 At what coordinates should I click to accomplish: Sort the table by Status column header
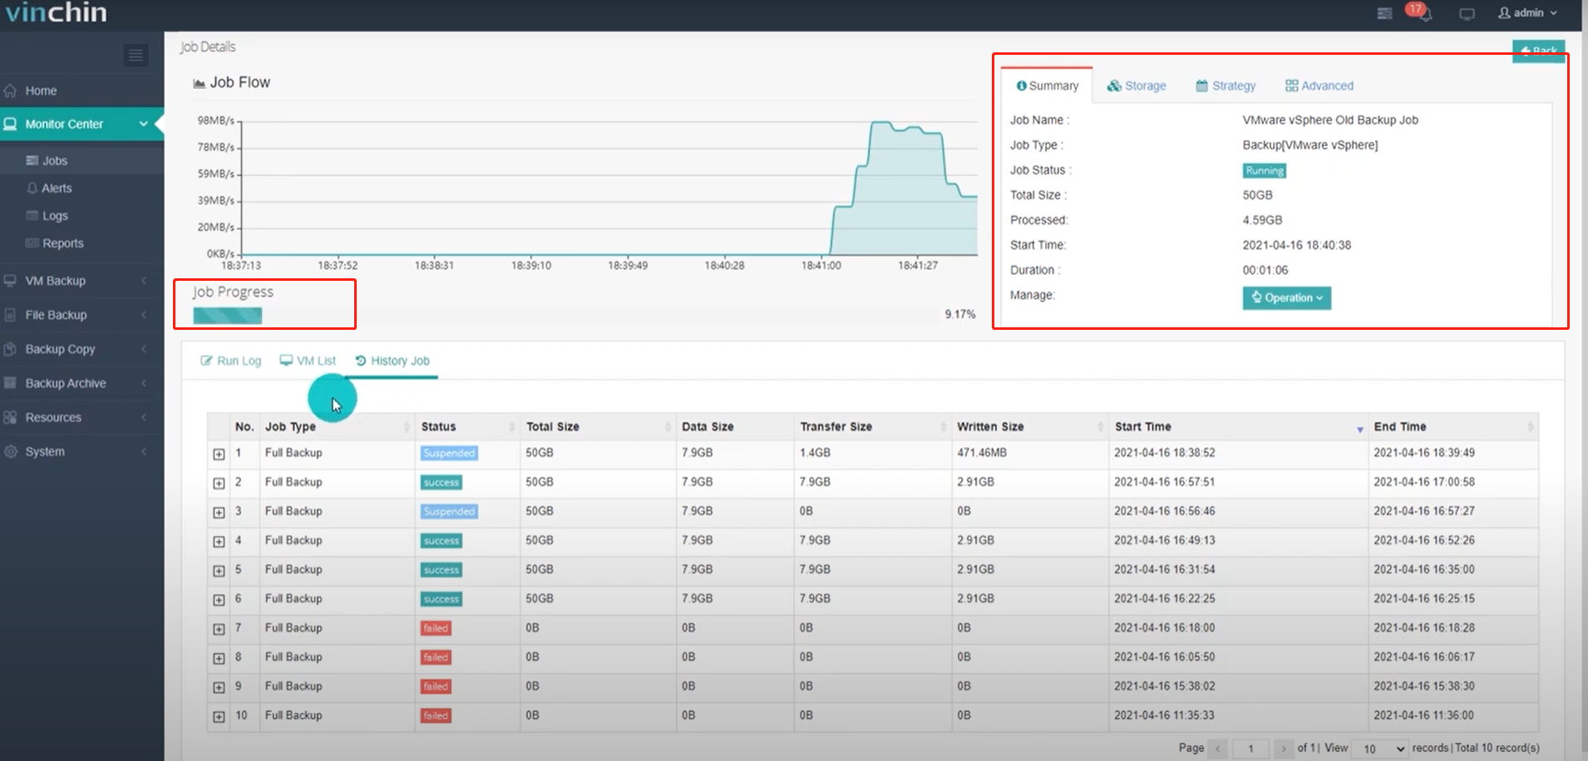coord(466,426)
